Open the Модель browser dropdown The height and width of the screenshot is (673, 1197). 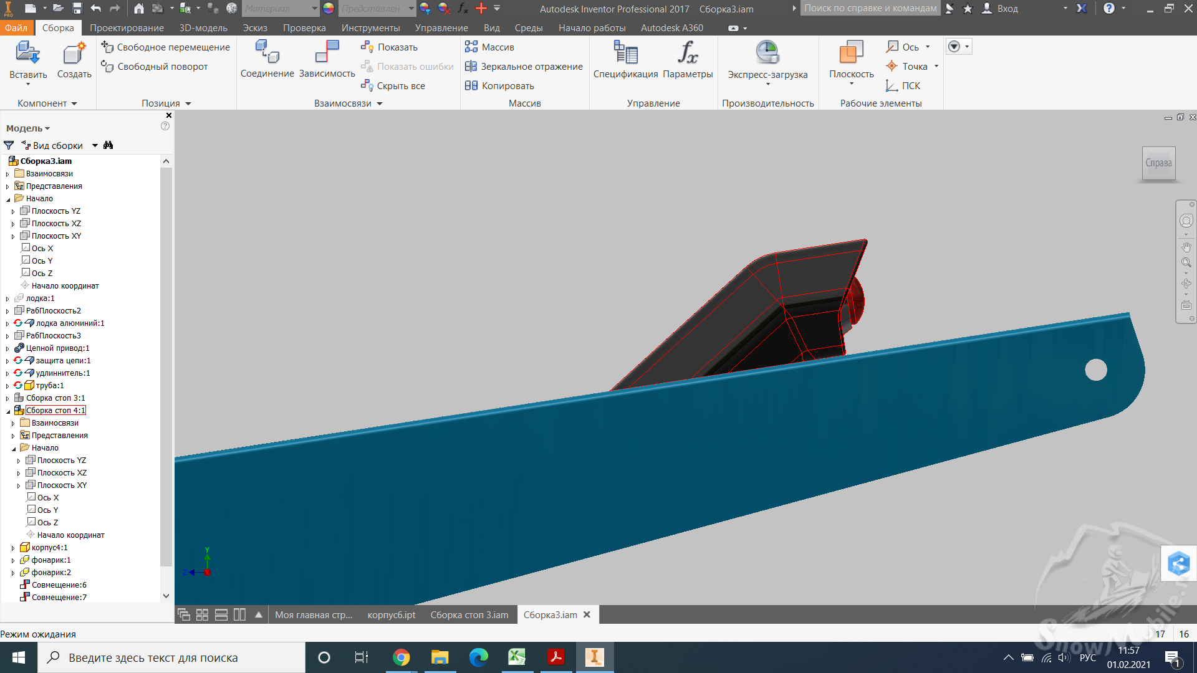coord(28,128)
